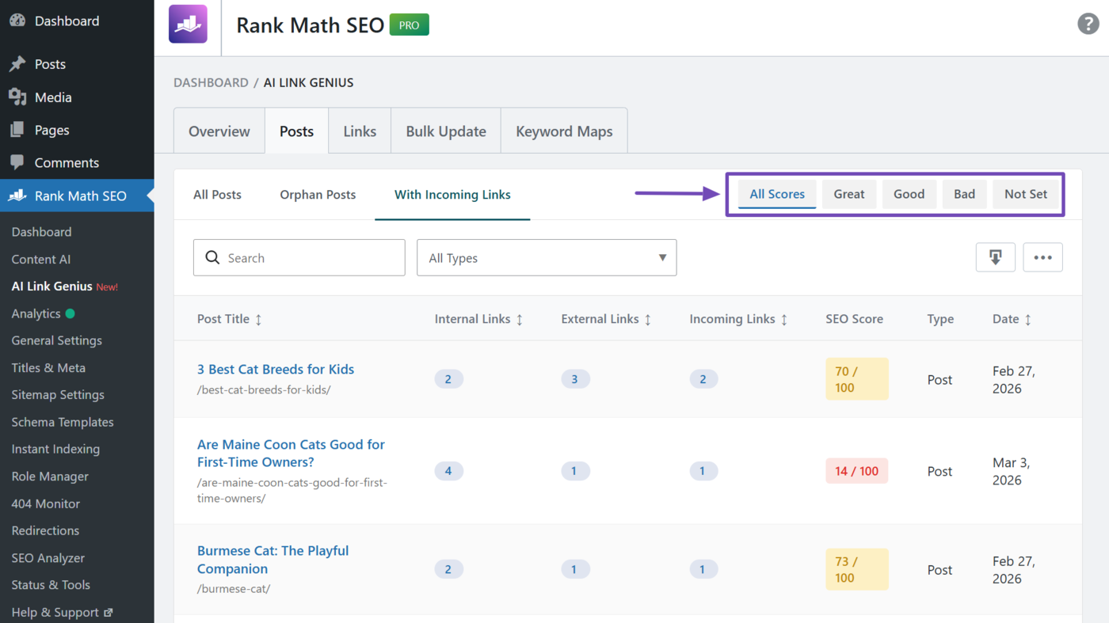Click the Rank Math SEO sidebar icon

(17, 196)
